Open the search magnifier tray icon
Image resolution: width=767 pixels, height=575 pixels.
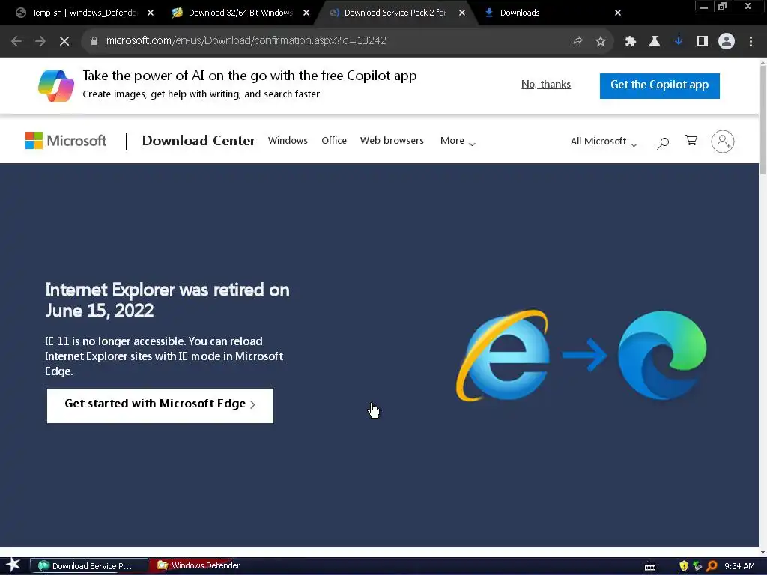(x=712, y=566)
